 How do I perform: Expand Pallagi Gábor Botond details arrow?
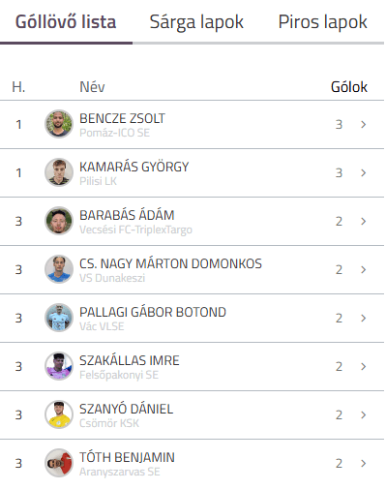pos(364,318)
